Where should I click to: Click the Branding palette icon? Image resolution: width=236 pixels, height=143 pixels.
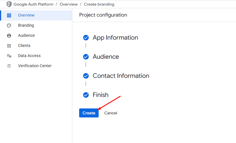(9, 26)
